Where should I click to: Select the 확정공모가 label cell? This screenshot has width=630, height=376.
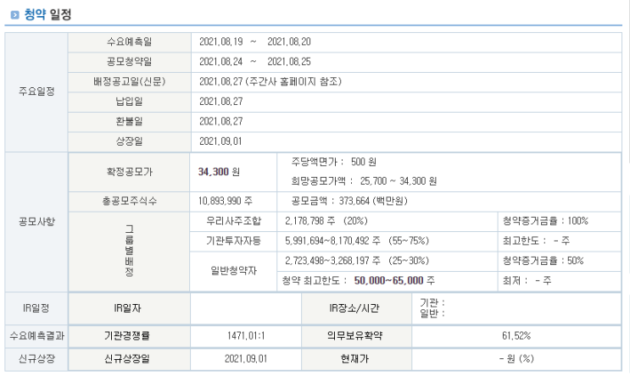click(130, 172)
